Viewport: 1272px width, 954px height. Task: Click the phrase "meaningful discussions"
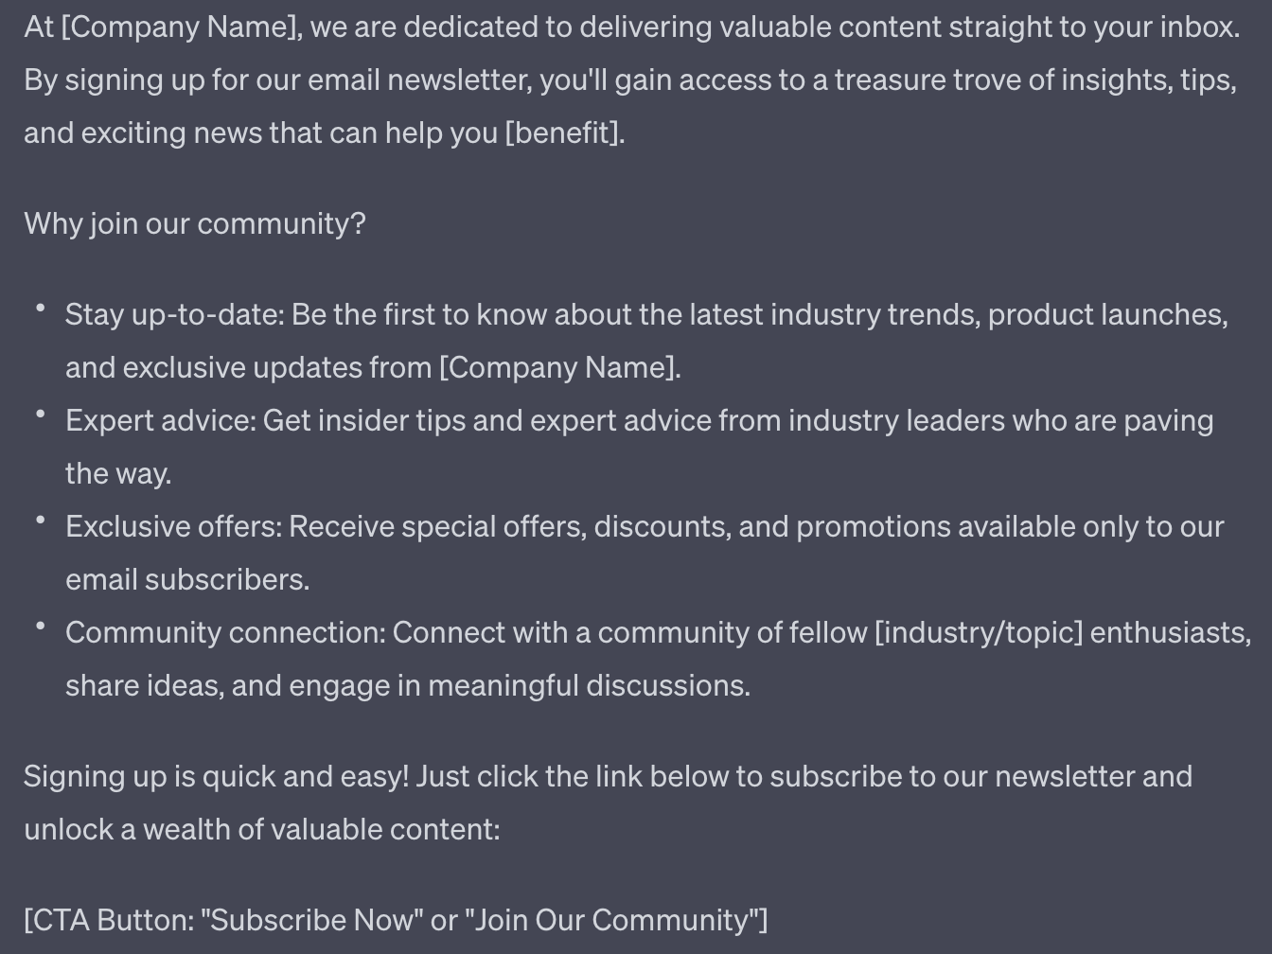pyautogui.click(x=588, y=685)
